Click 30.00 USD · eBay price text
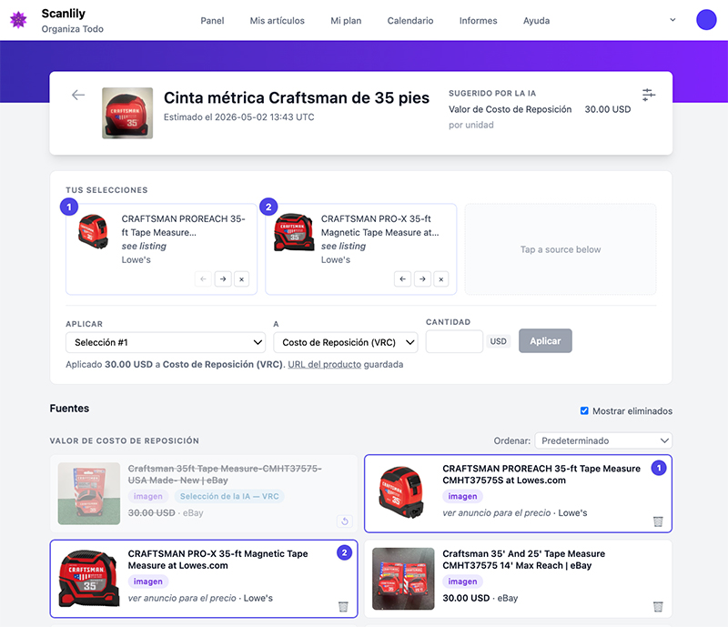 tap(480, 598)
